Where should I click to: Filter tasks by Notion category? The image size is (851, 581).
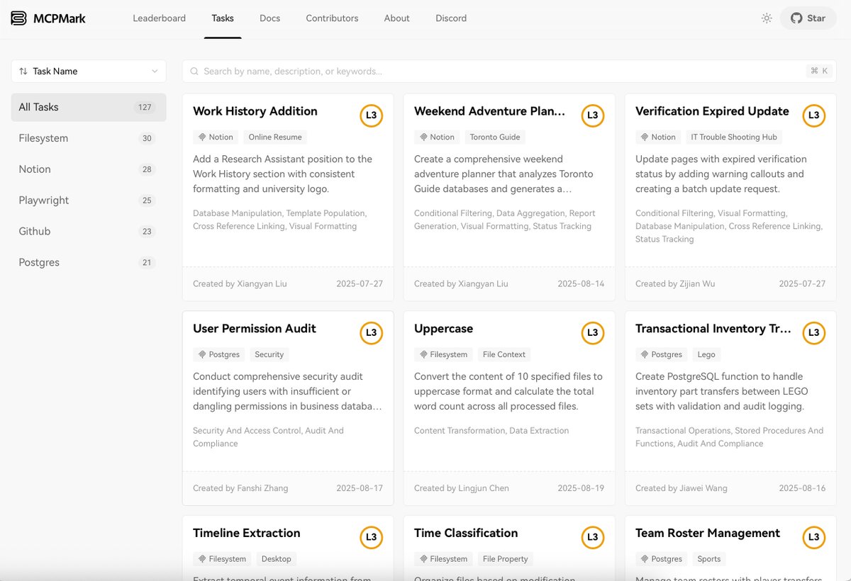point(89,169)
